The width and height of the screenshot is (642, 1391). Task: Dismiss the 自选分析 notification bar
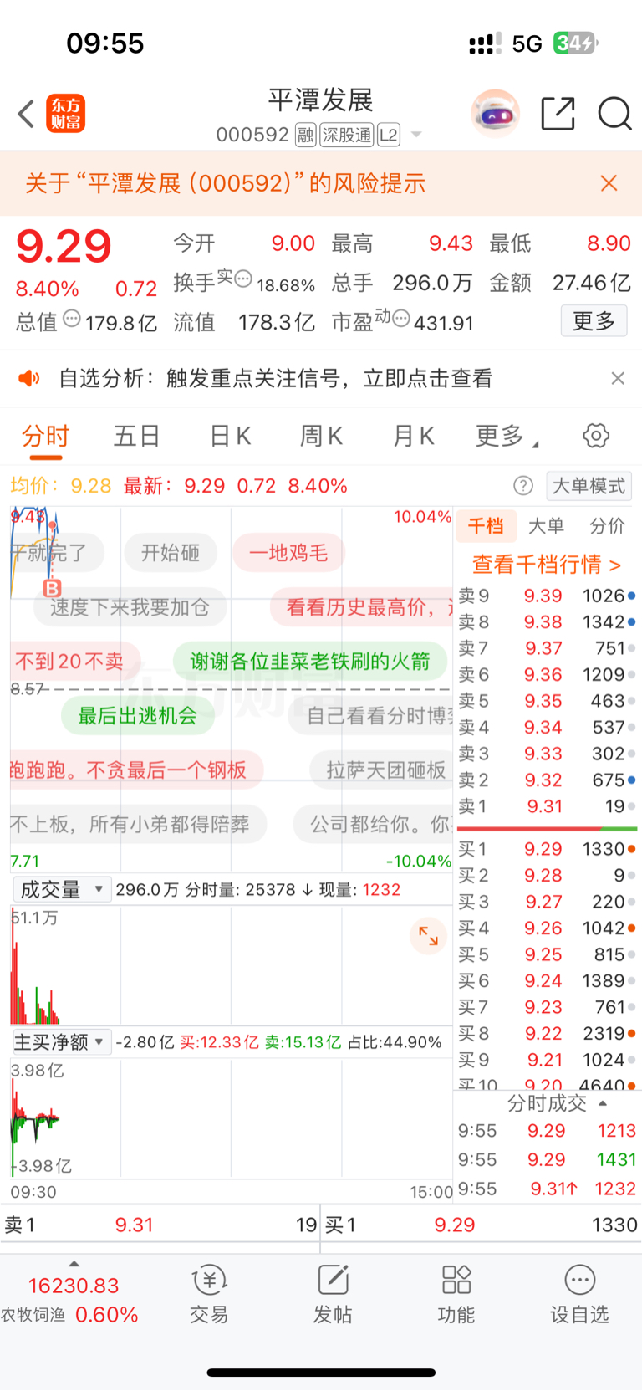pos(618,379)
